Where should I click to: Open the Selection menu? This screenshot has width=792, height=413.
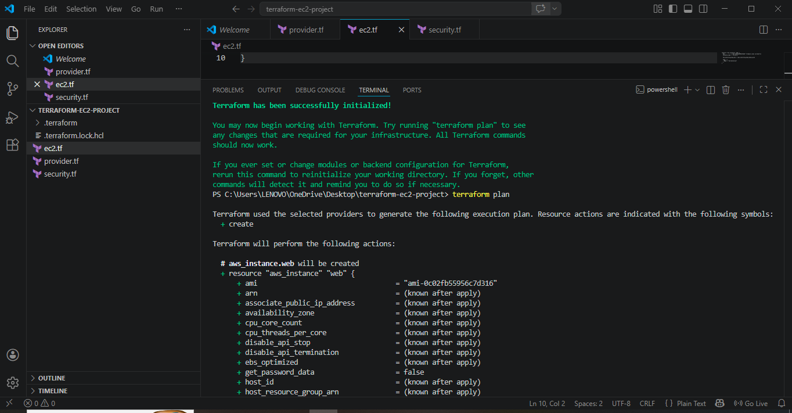81,9
